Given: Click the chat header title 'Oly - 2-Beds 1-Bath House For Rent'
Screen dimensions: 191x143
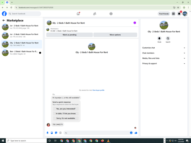Looking at the screenshot, I should tap(68, 23).
